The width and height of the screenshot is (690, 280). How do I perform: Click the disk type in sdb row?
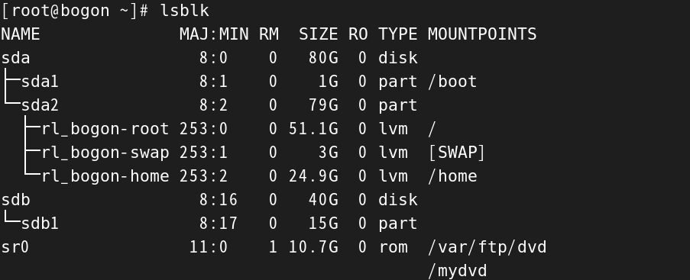(398, 200)
